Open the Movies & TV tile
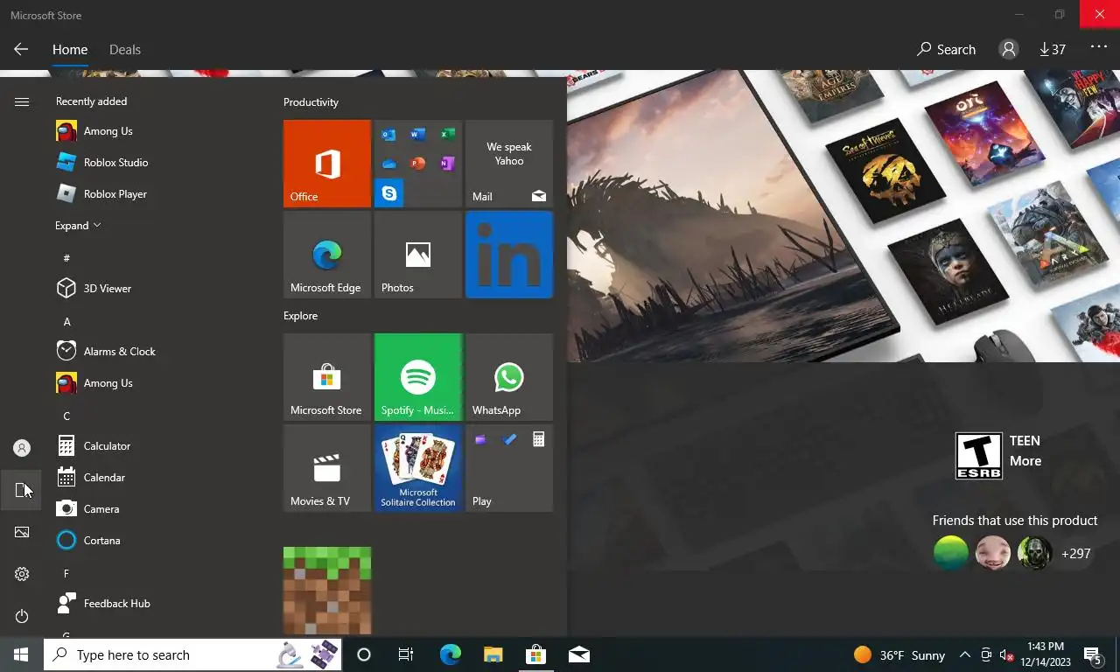Screen dimensions: 1120x672 [x=327, y=468]
